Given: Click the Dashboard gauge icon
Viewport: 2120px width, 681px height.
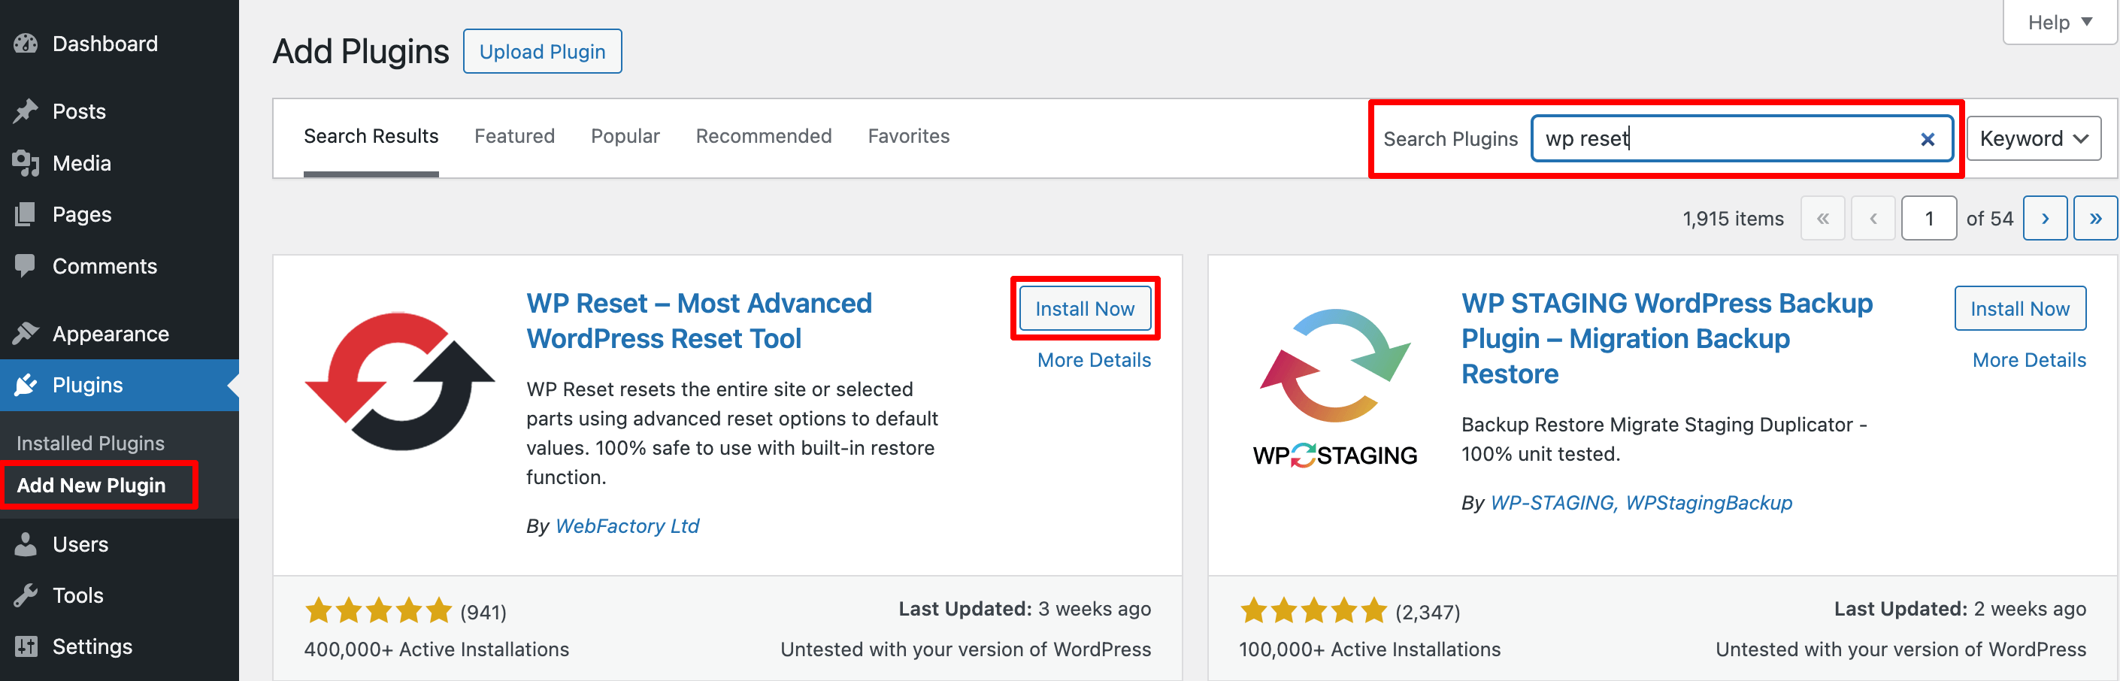Looking at the screenshot, I should (x=26, y=44).
